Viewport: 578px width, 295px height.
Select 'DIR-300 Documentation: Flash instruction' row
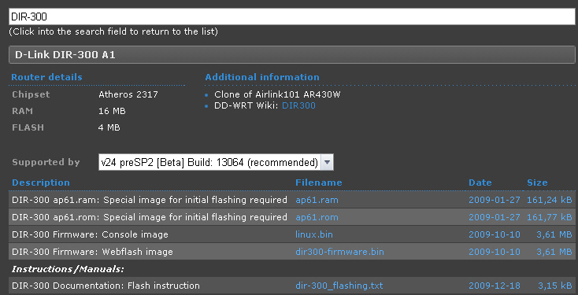tap(291, 286)
